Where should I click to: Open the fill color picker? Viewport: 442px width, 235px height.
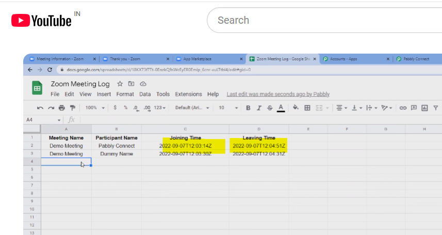tap(296, 108)
